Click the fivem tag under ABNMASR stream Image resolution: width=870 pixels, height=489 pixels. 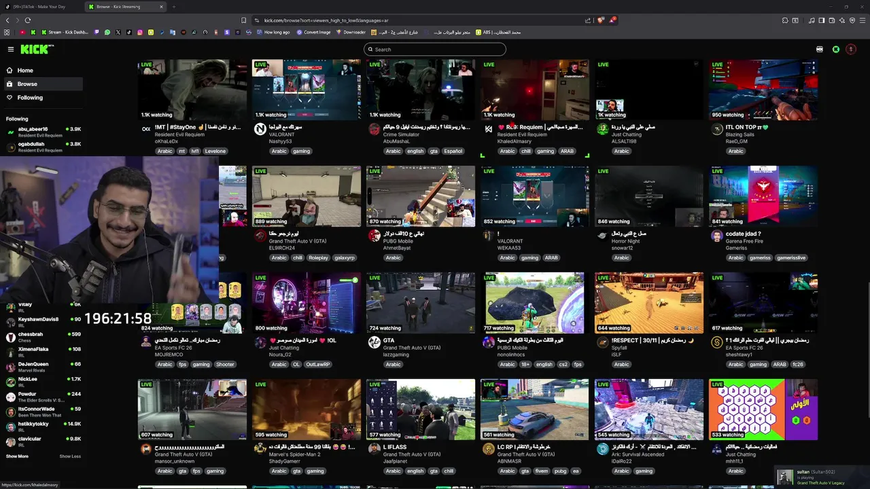pyautogui.click(x=542, y=471)
